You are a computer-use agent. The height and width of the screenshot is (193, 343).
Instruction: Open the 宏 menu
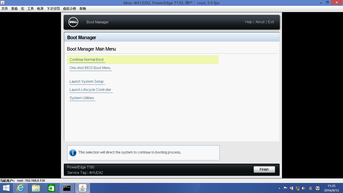[23, 9]
